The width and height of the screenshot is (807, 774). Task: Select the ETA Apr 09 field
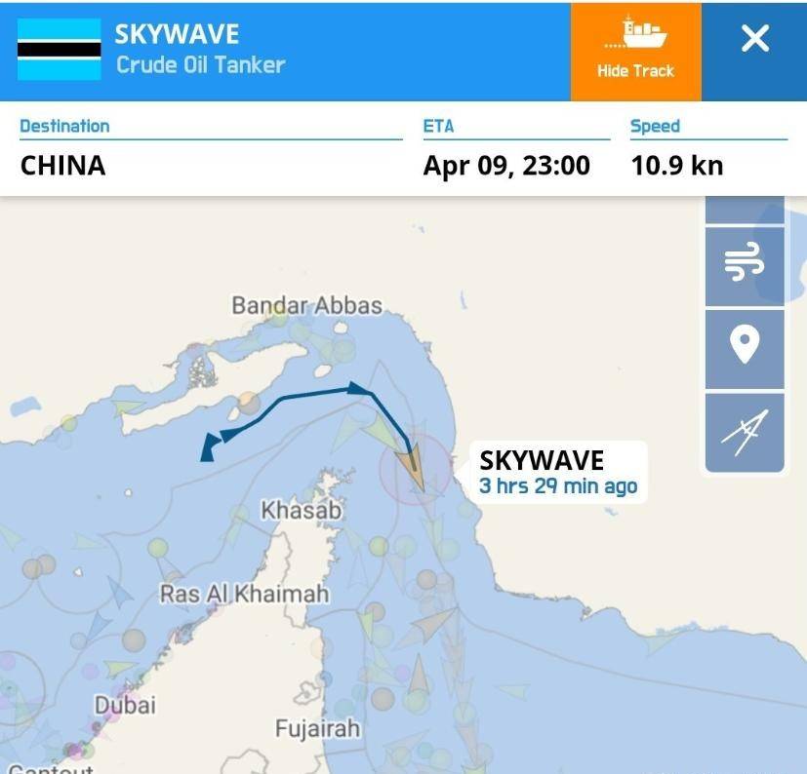point(516,149)
